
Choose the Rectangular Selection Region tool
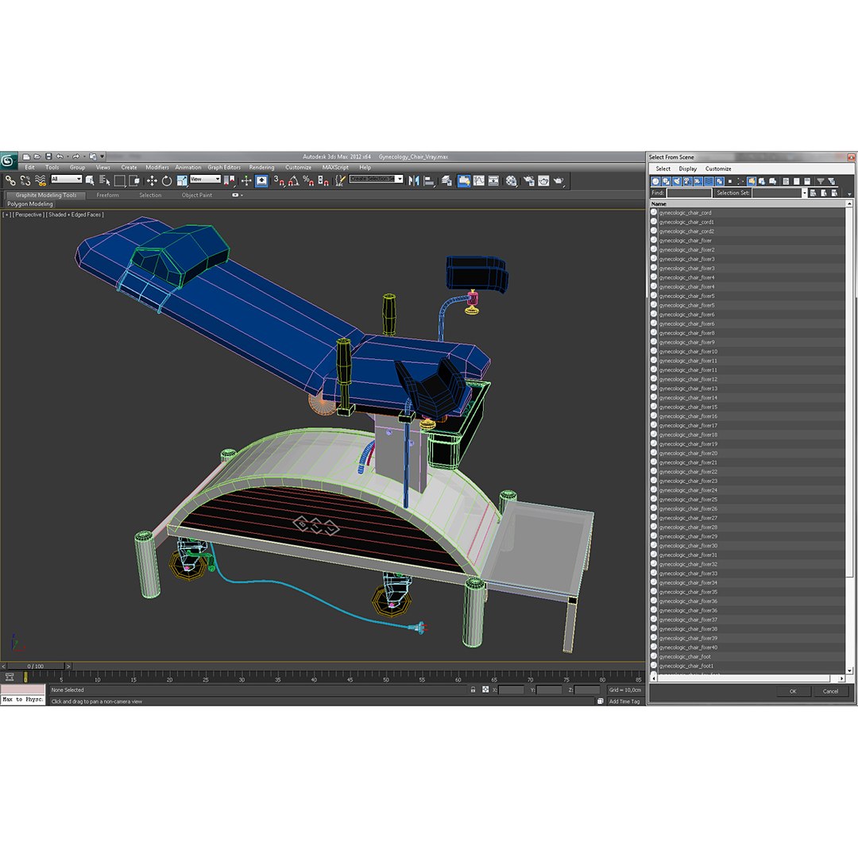119,180
